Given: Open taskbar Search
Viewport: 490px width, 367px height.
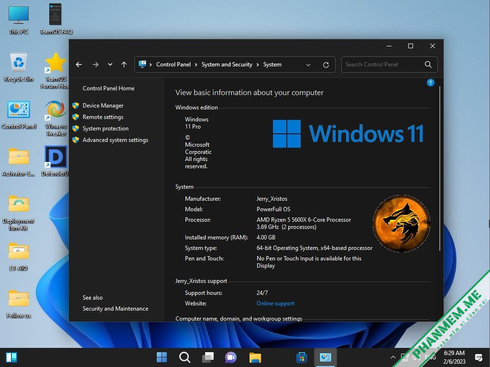Looking at the screenshot, I should (185, 357).
